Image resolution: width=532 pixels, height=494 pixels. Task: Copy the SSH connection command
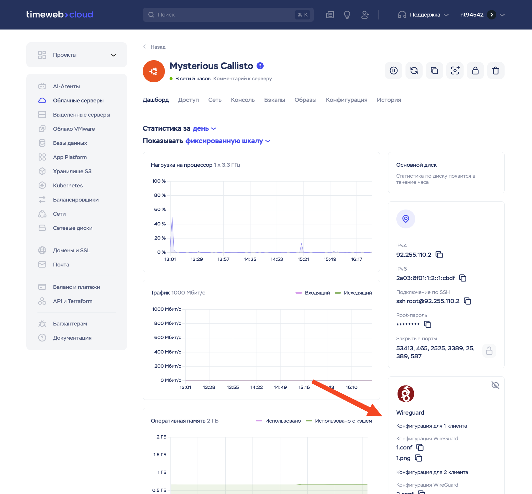pos(467,301)
